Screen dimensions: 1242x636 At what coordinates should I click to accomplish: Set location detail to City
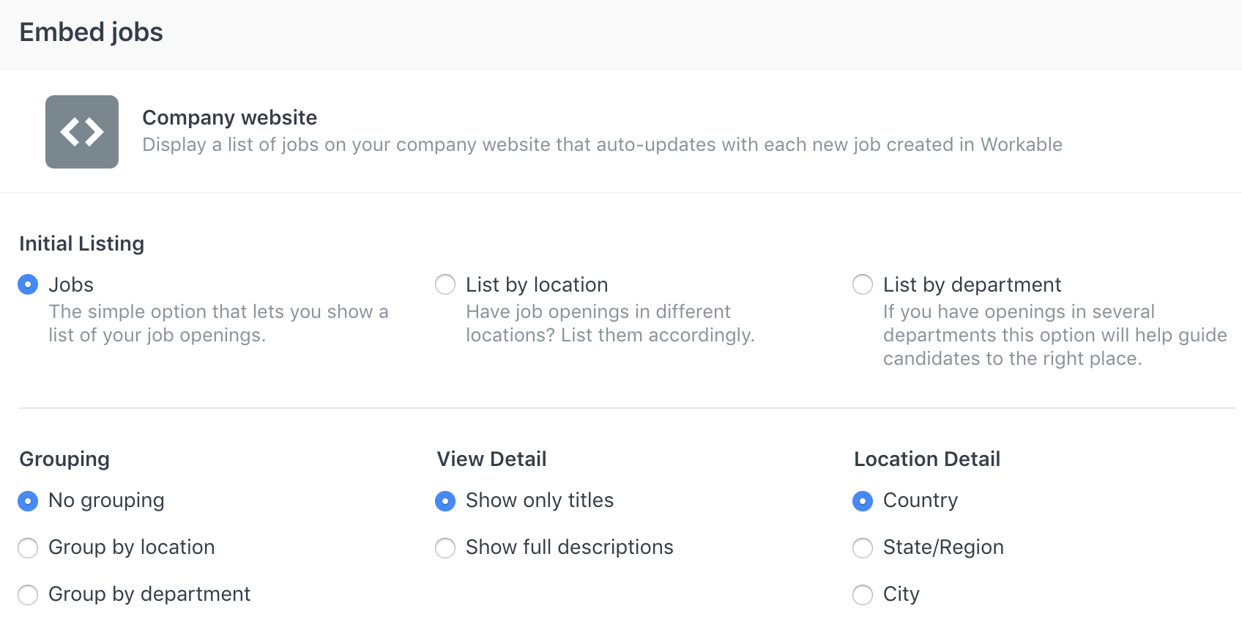863,595
